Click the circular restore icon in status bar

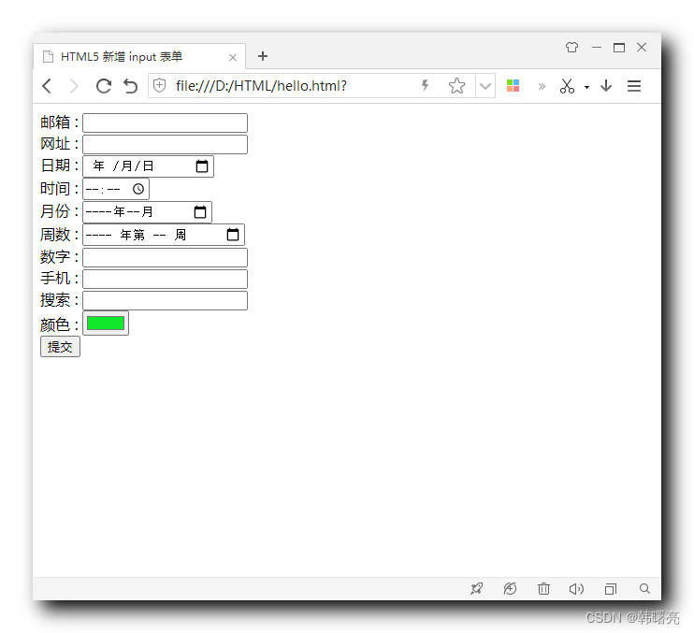[510, 589]
